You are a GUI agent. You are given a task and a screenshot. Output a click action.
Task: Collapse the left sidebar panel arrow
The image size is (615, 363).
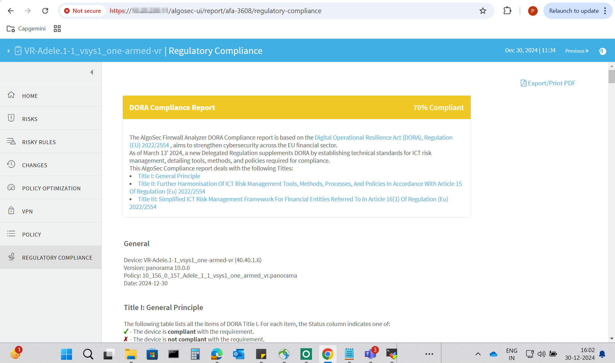click(92, 72)
